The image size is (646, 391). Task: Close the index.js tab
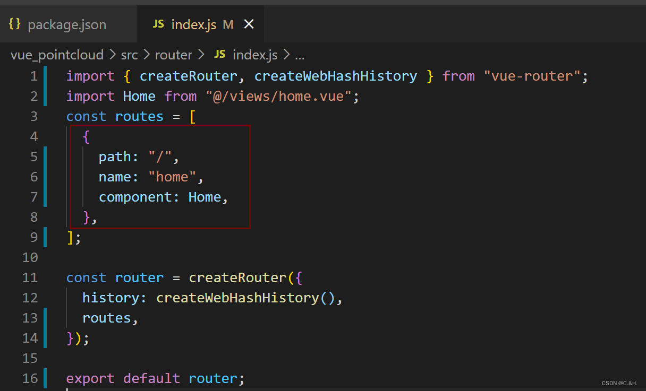tap(248, 24)
